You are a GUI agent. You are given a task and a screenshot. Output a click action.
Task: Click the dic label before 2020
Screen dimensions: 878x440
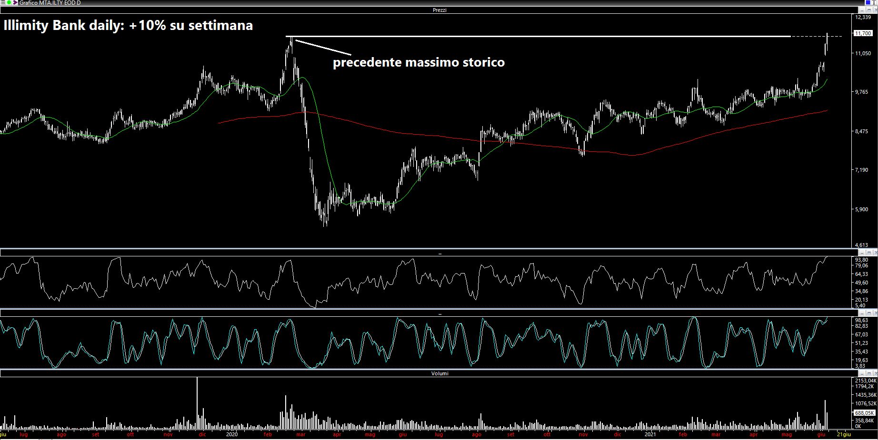point(202,434)
